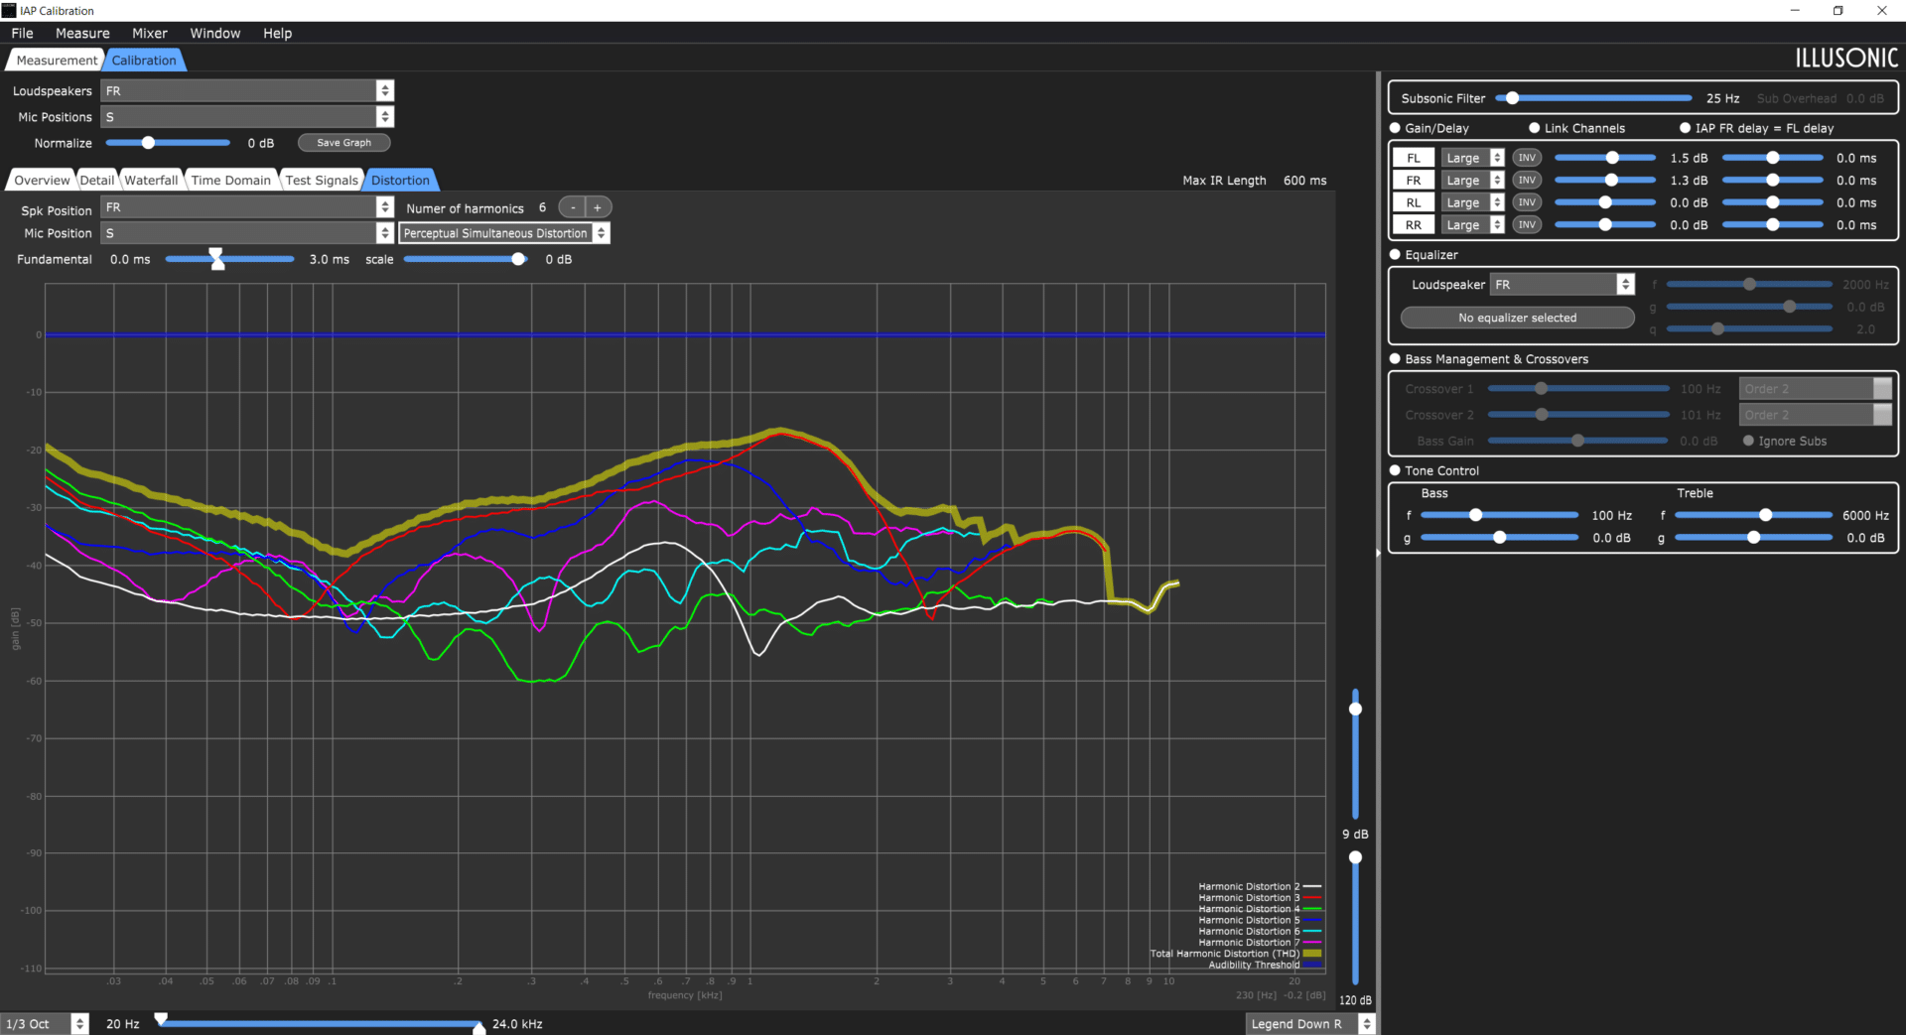
Task: Click the stepper arrows beside 1/3 Oct
Action: pyautogui.click(x=80, y=1024)
